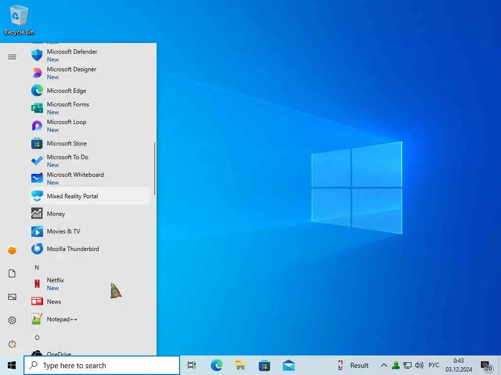Launch Notepad++
The width and height of the screenshot is (501, 375).
[x=91, y=319]
